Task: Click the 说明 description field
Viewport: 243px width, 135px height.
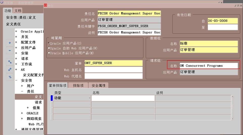Action: [129, 32]
